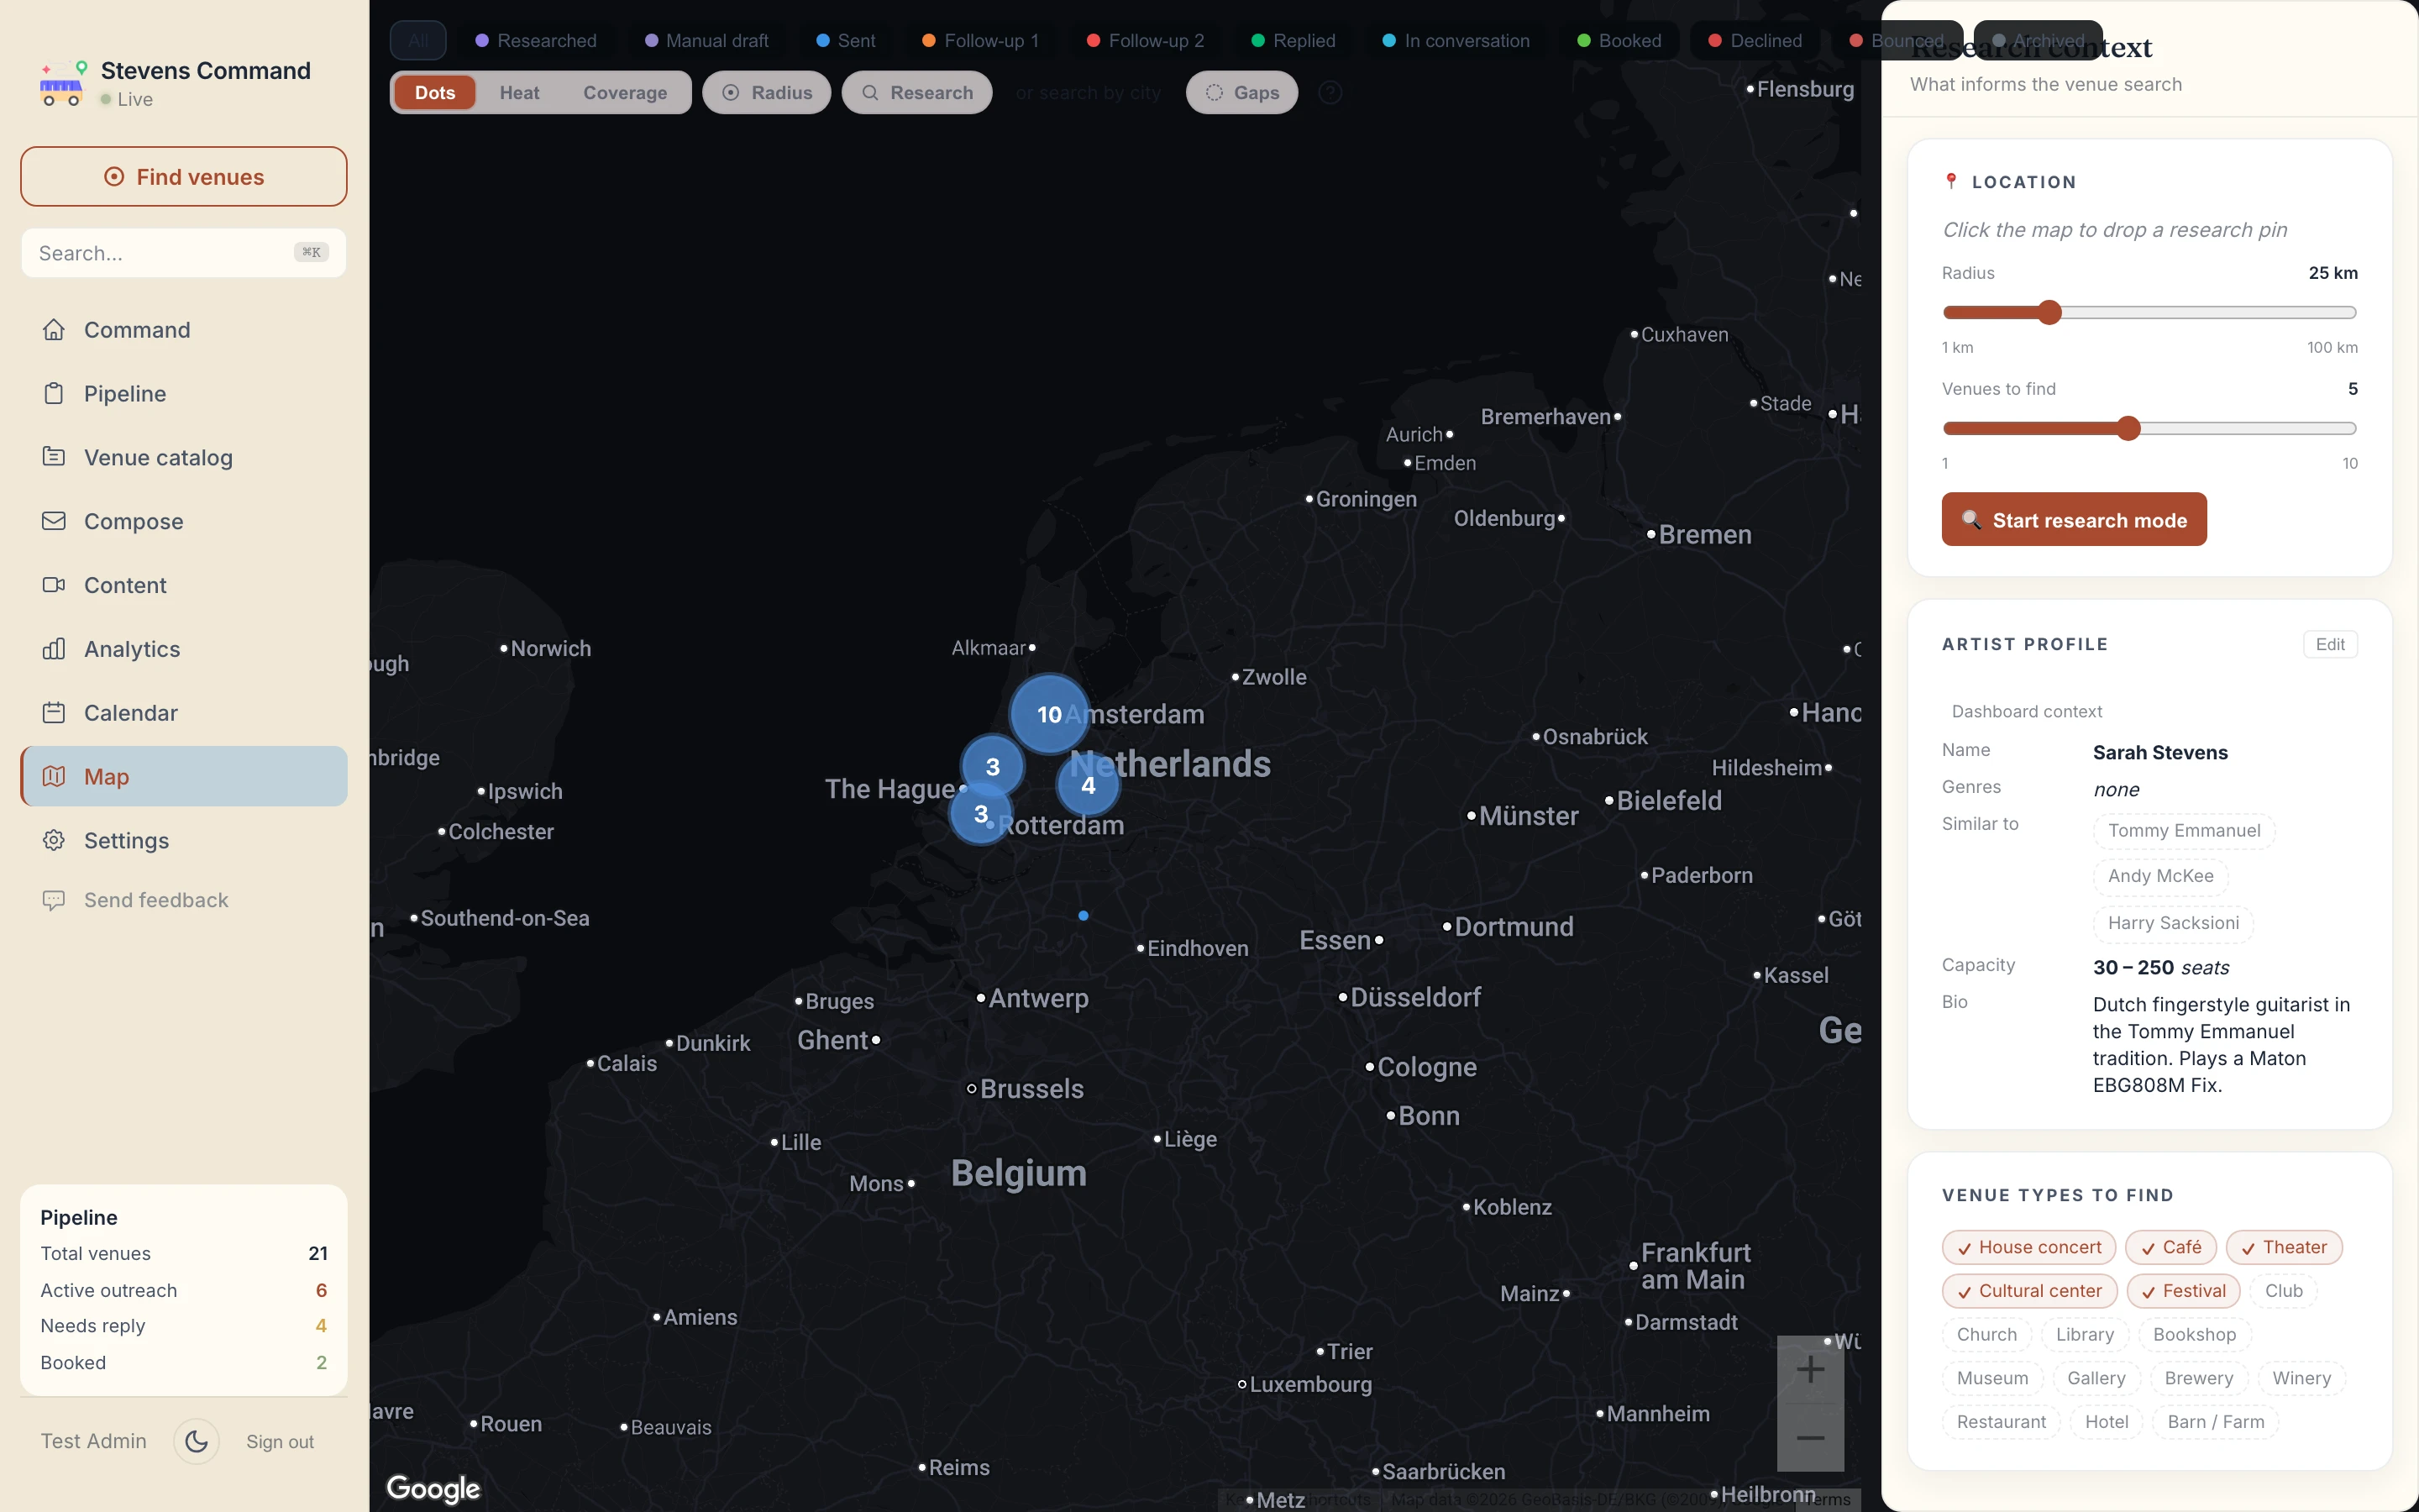Viewport: 2419px width, 1512px height.
Task: Open Compose in sidebar
Action: click(x=134, y=521)
